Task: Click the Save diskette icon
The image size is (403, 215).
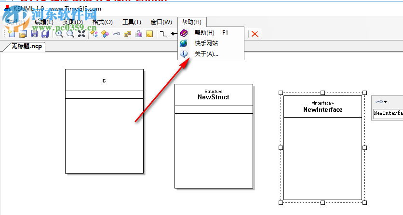Action: pos(34,34)
